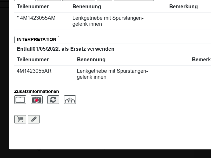Click the pencil edit icon
Screen dimensions: 211x158
pyautogui.click(x=34, y=119)
